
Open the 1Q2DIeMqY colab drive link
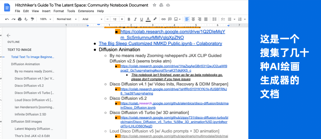(x=173, y=35)
